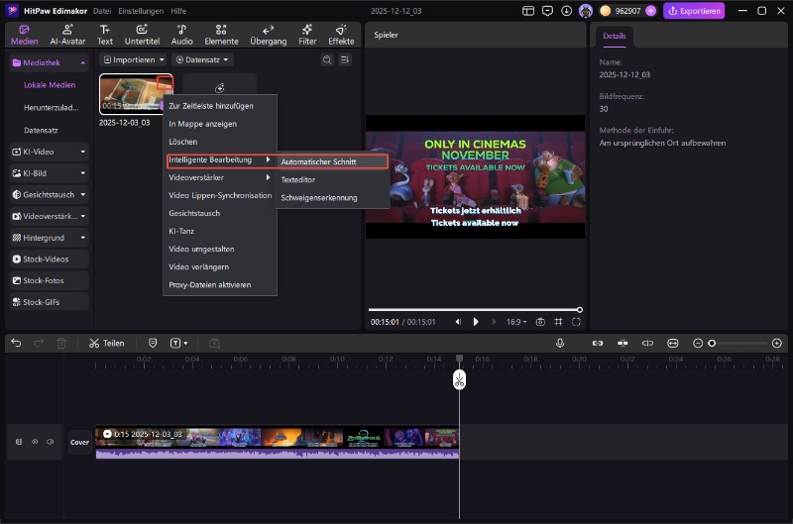Open the download center icon in the title bar
793x524 pixels.
[x=566, y=11]
